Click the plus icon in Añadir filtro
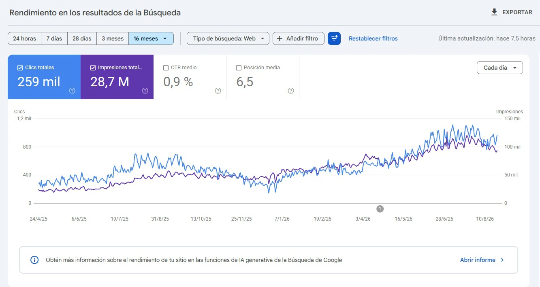Image resolution: width=540 pixels, height=287 pixels. coord(280,38)
